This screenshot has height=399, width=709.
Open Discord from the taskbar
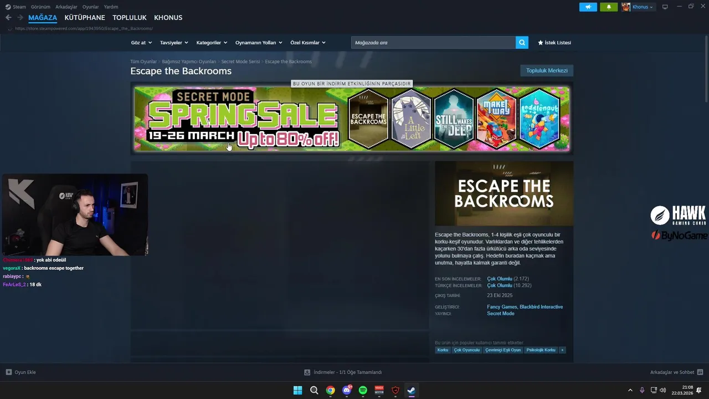pos(347,390)
